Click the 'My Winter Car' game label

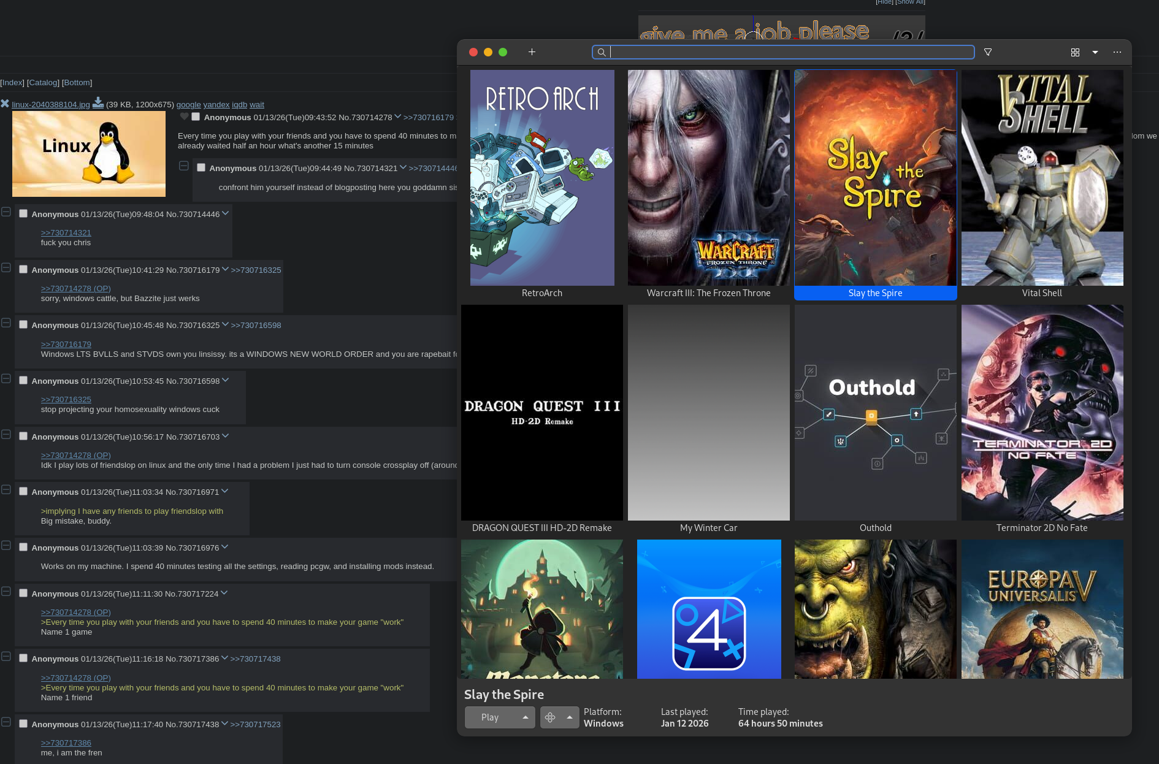pos(709,528)
